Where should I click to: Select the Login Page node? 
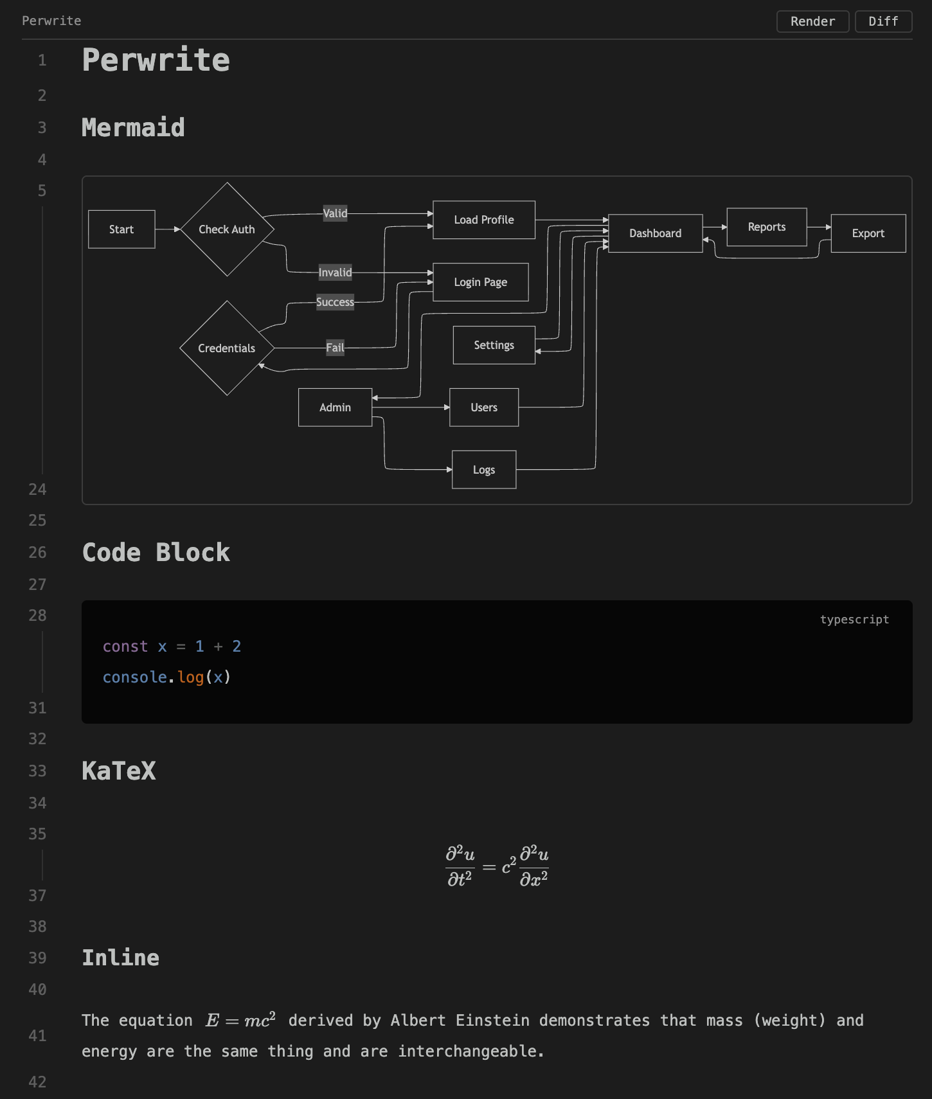coord(481,282)
